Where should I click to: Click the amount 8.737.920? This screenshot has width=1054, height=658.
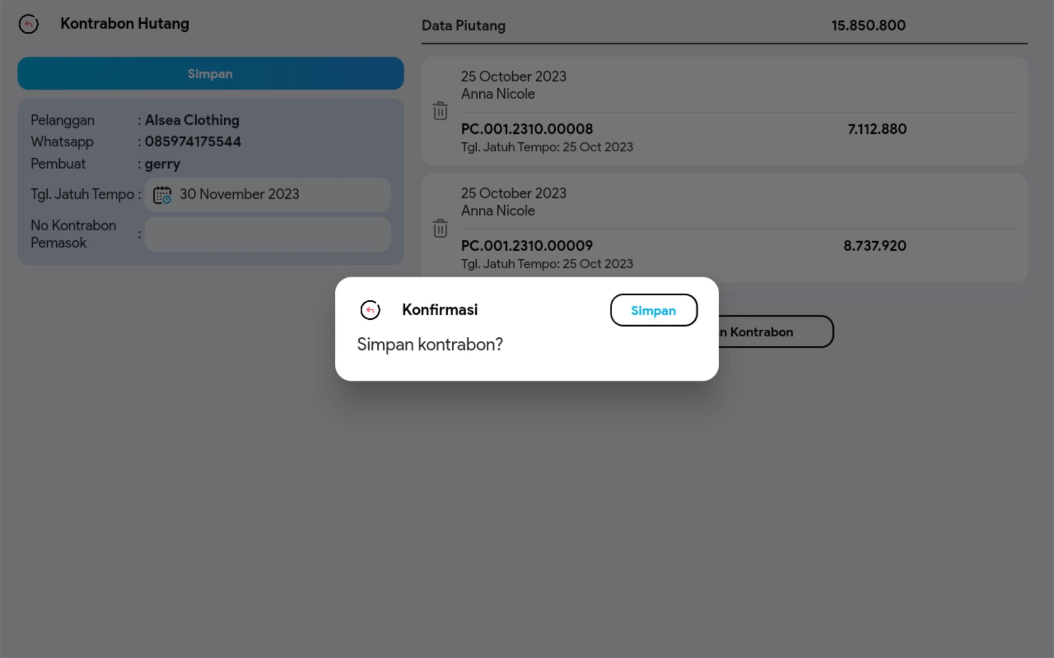click(874, 246)
